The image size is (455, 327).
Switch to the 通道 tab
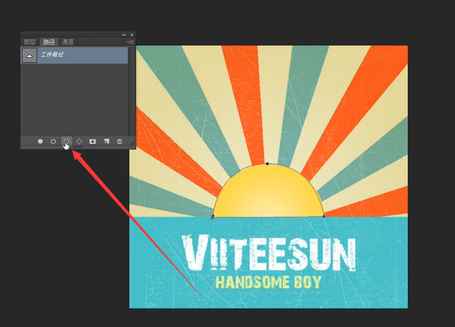[67, 42]
